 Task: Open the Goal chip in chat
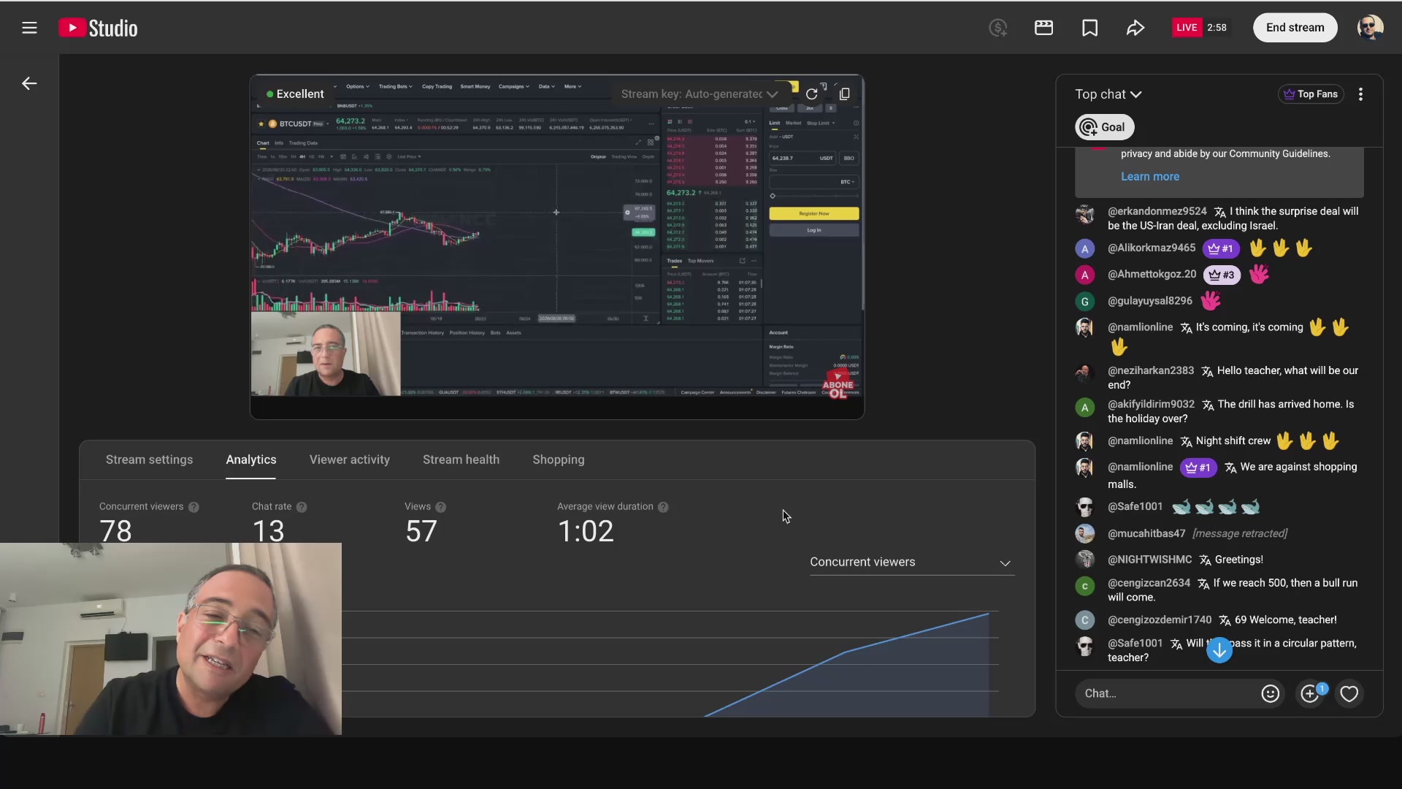pyautogui.click(x=1104, y=127)
